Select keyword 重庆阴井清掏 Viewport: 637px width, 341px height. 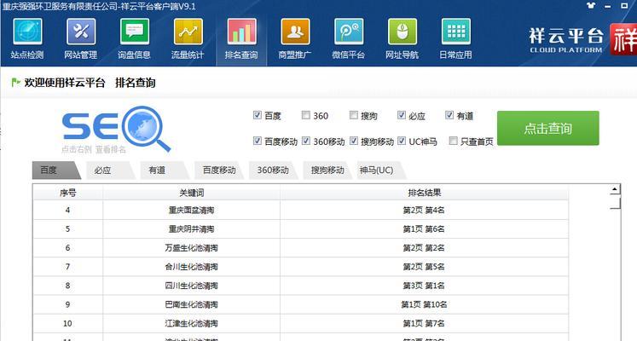(191, 229)
